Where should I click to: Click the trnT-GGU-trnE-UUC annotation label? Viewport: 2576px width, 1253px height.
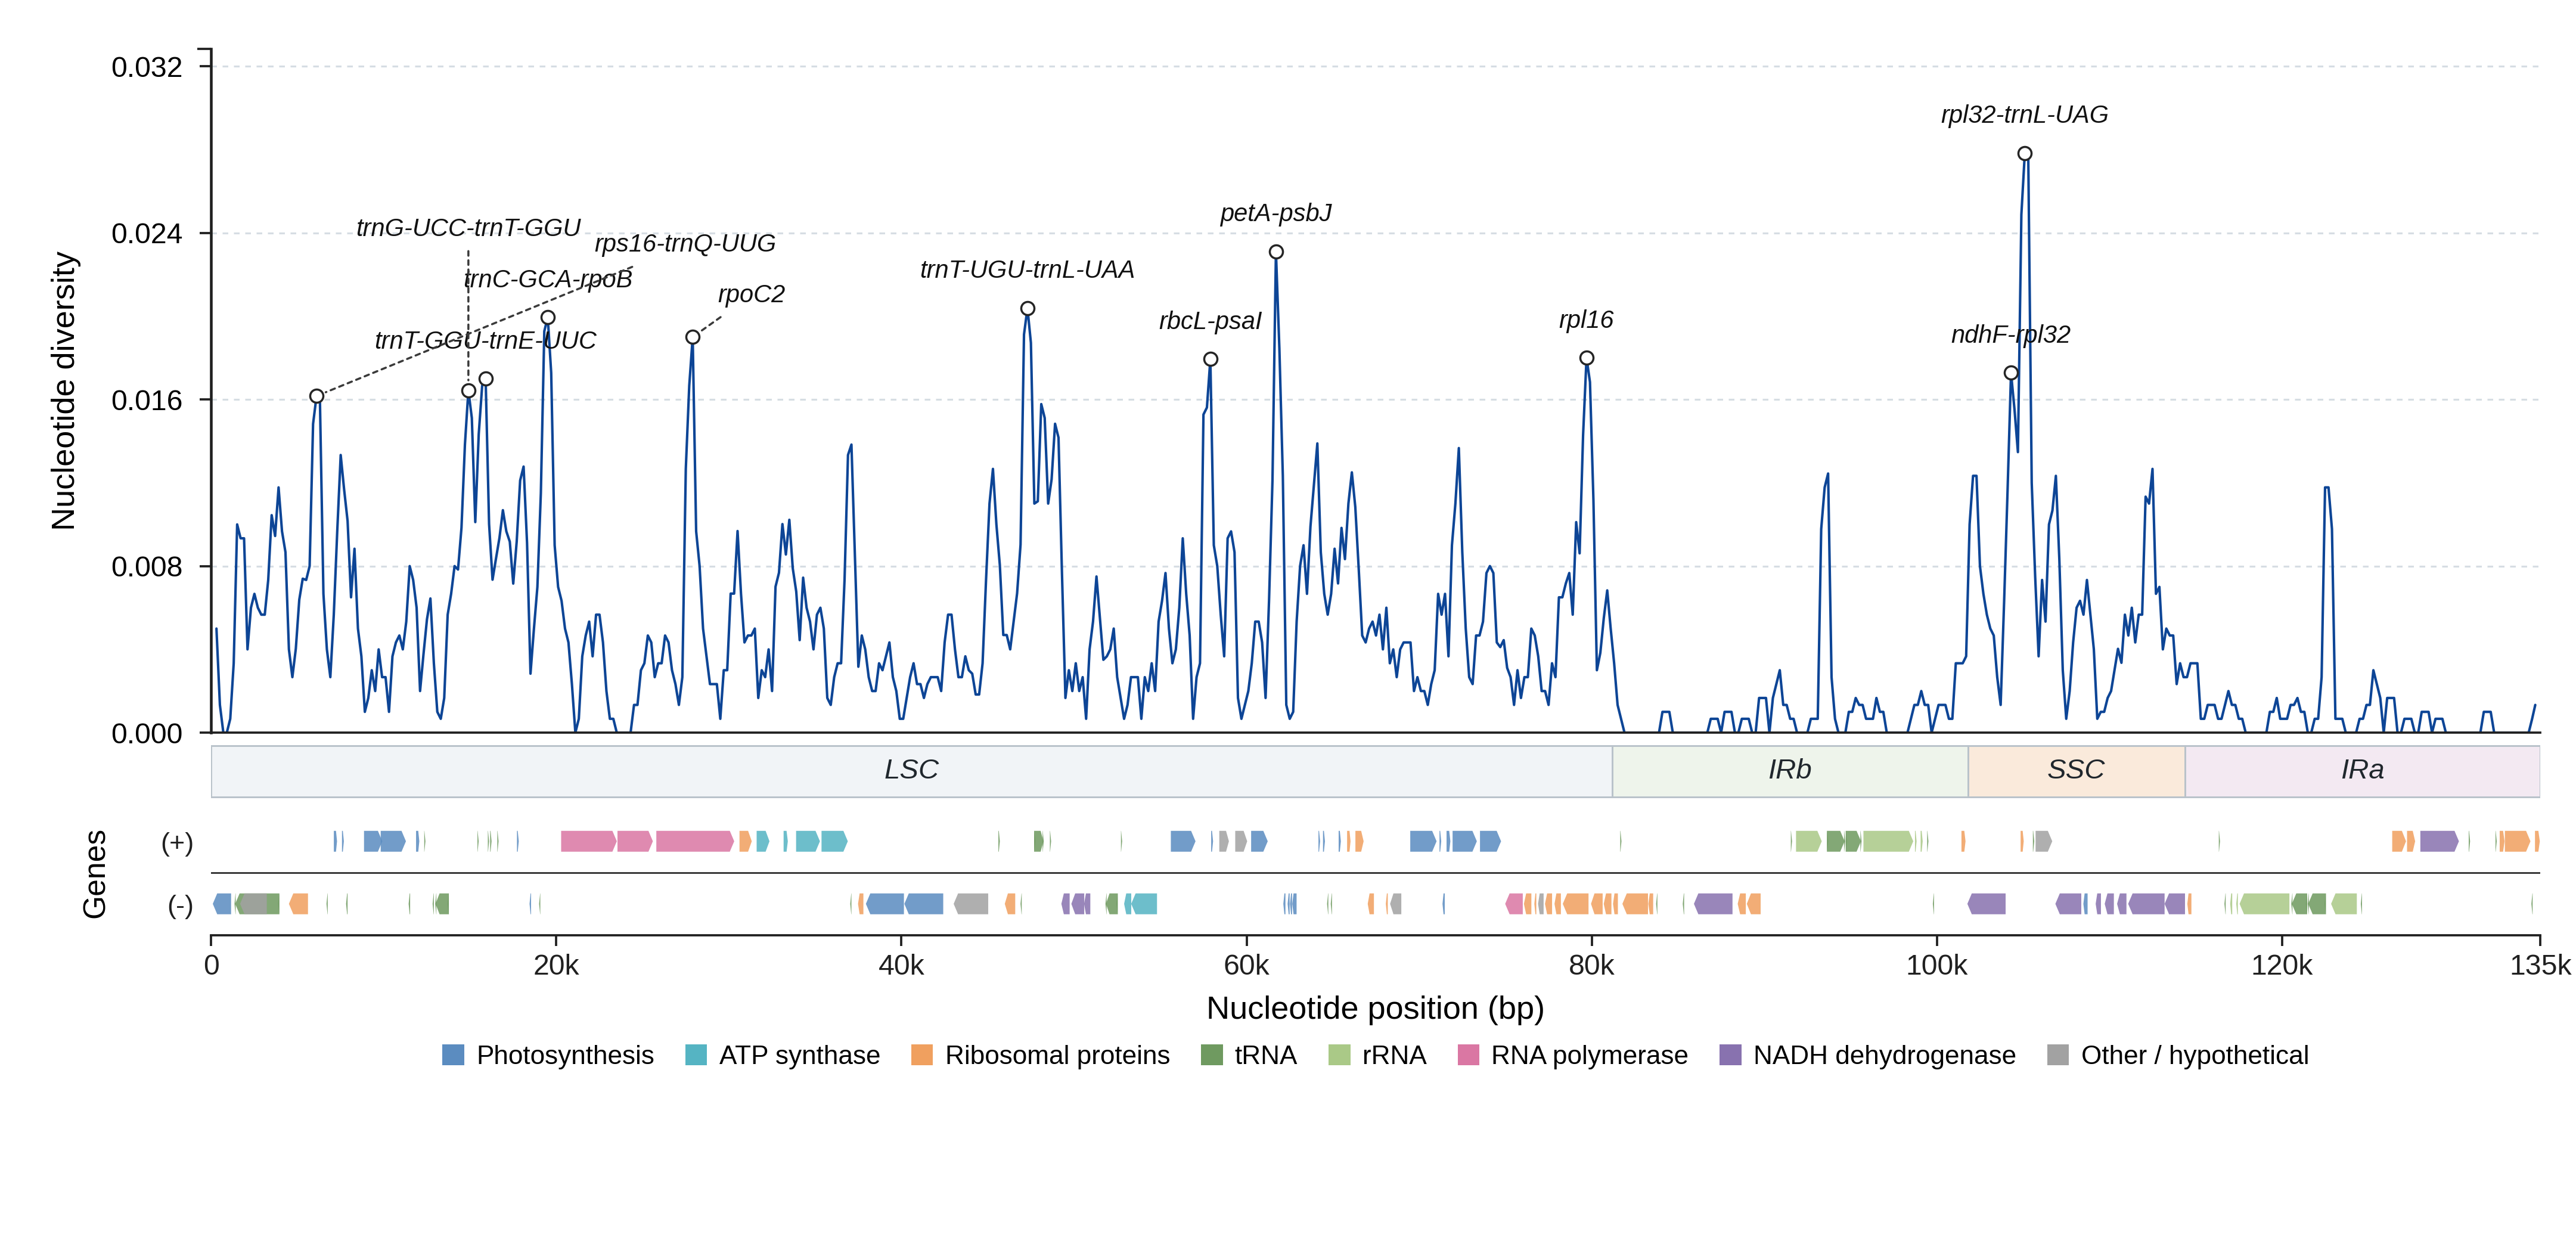tap(485, 340)
